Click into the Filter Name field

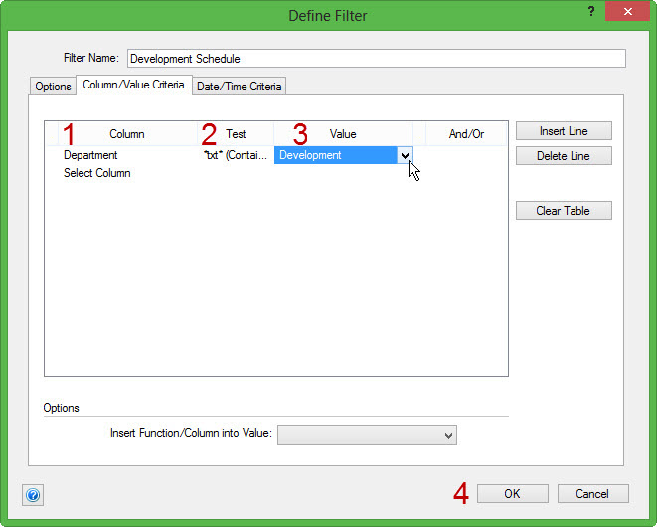(376, 58)
